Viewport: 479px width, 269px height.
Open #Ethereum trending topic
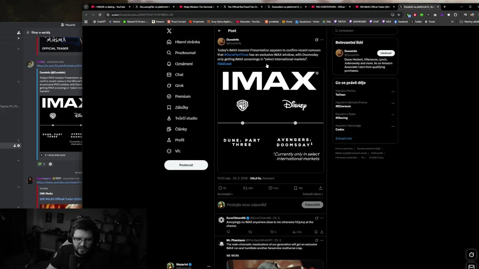(x=343, y=106)
